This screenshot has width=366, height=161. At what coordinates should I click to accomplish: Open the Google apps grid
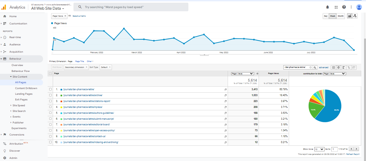pos(336,7)
